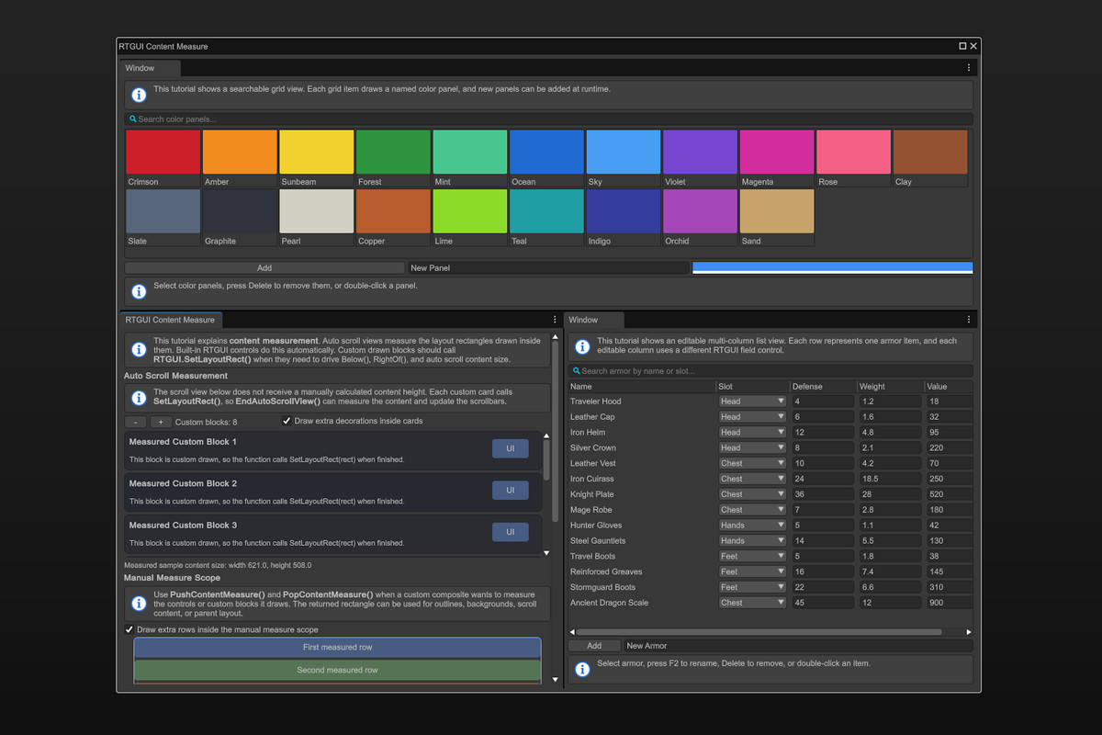
Task: Click the 'Second measured row' green bar
Action: [337, 671]
